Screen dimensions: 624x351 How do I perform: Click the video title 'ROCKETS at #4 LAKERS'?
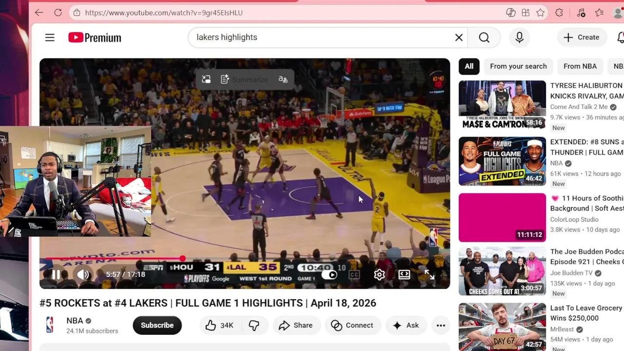(208, 303)
